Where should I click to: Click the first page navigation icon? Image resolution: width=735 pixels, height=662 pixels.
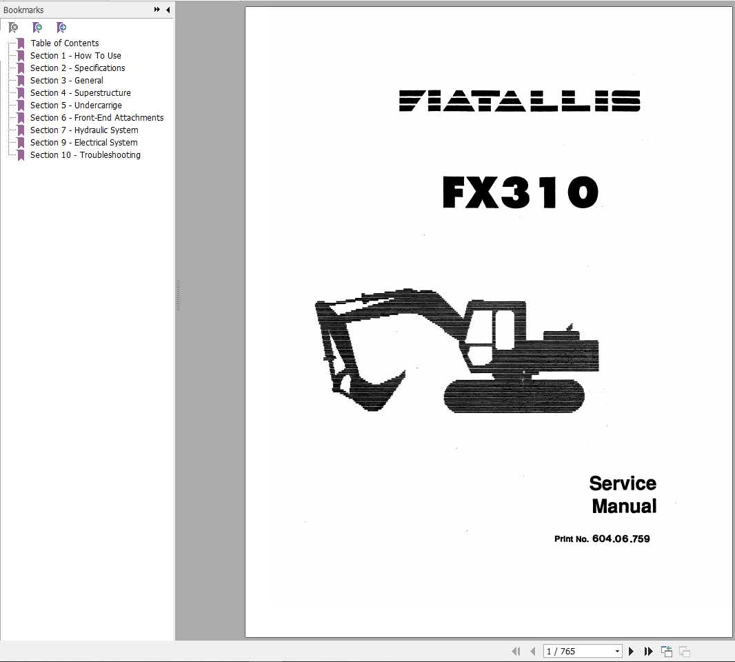click(x=516, y=651)
